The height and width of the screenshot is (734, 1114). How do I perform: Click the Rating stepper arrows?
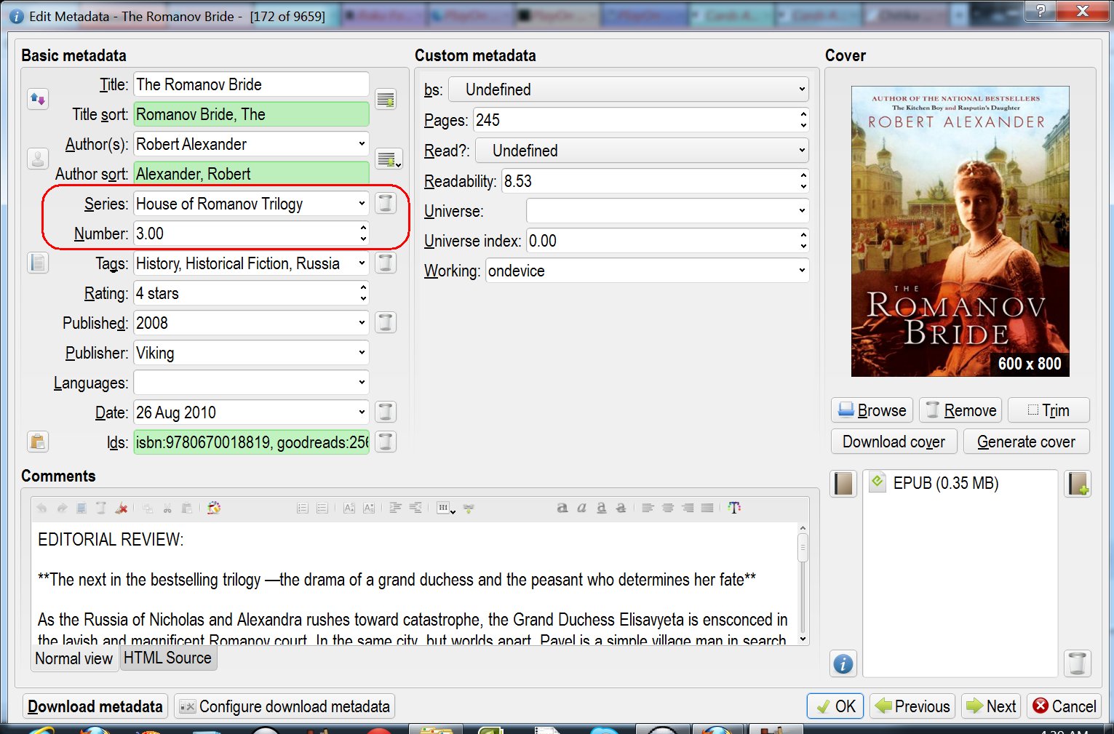pyautogui.click(x=363, y=292)
